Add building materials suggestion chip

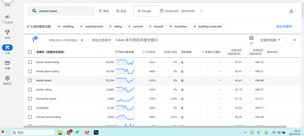point(208,27)
